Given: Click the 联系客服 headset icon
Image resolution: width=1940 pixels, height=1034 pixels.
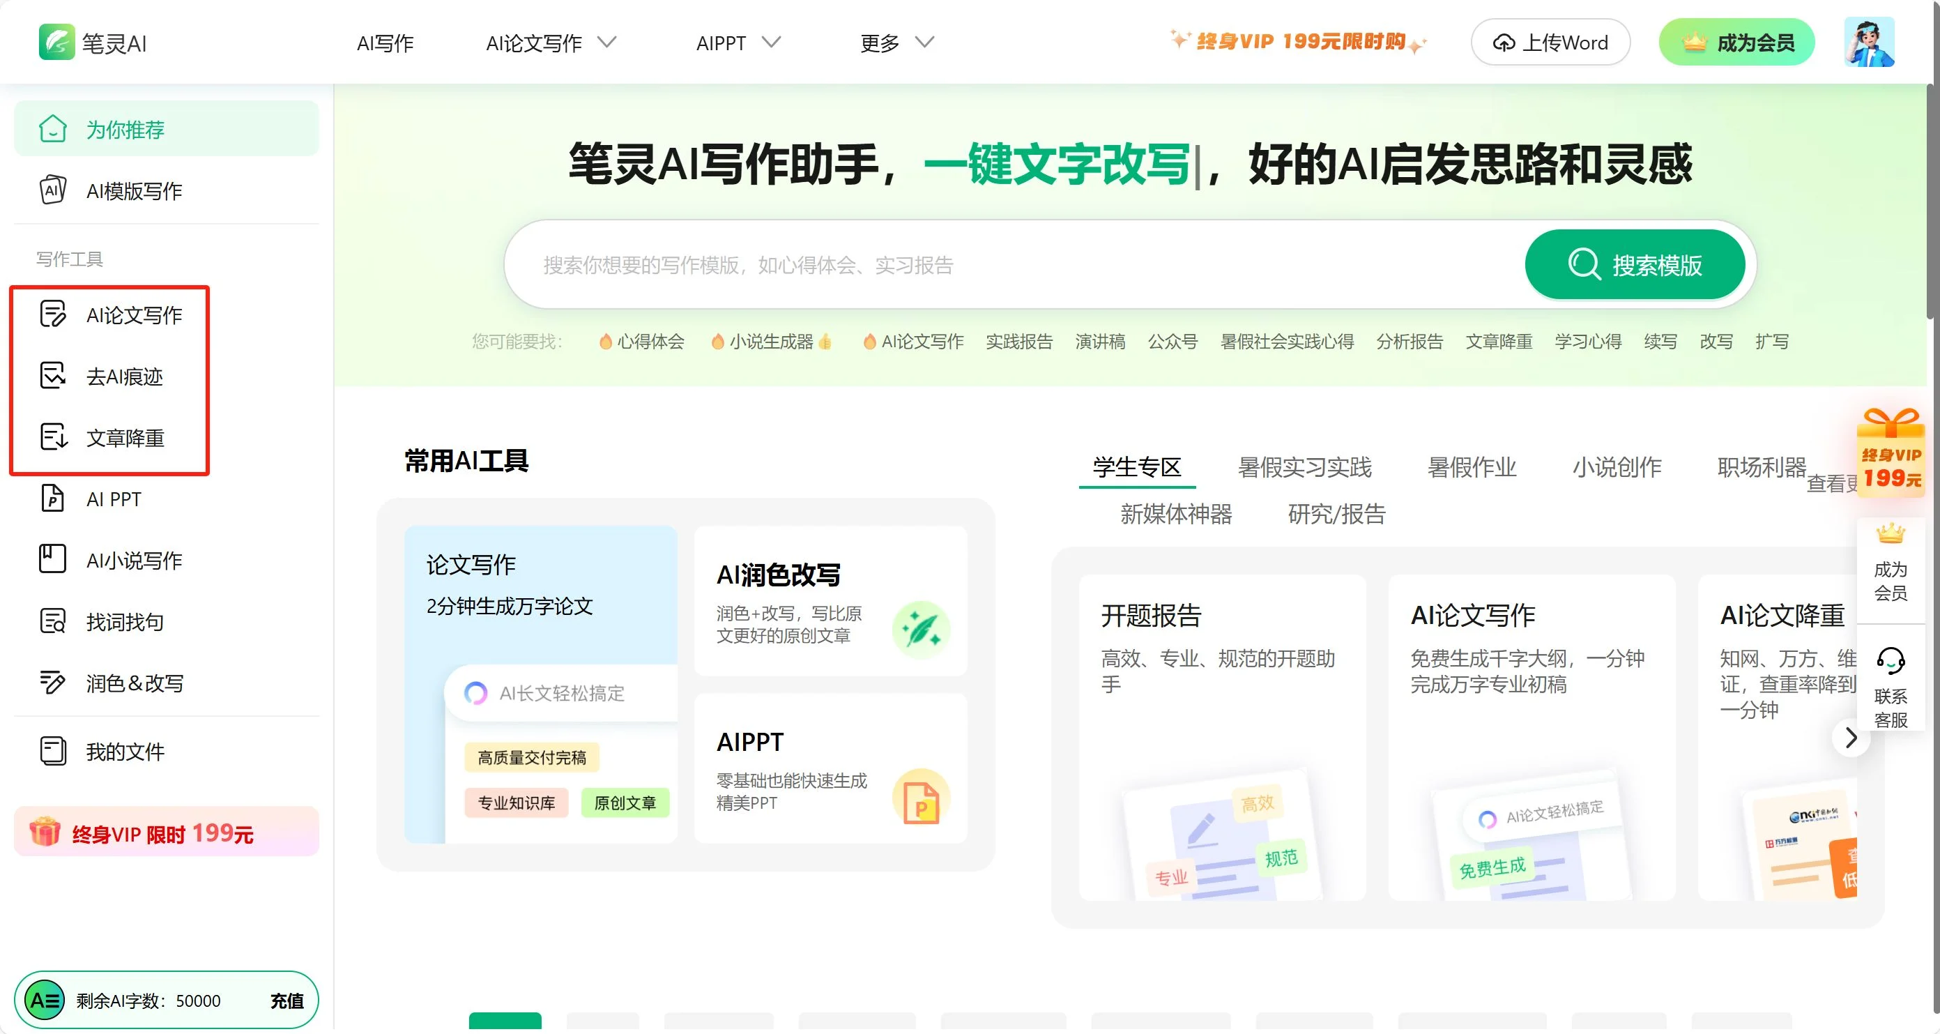Looking at the screenshot, I should tap(1891, 662).
